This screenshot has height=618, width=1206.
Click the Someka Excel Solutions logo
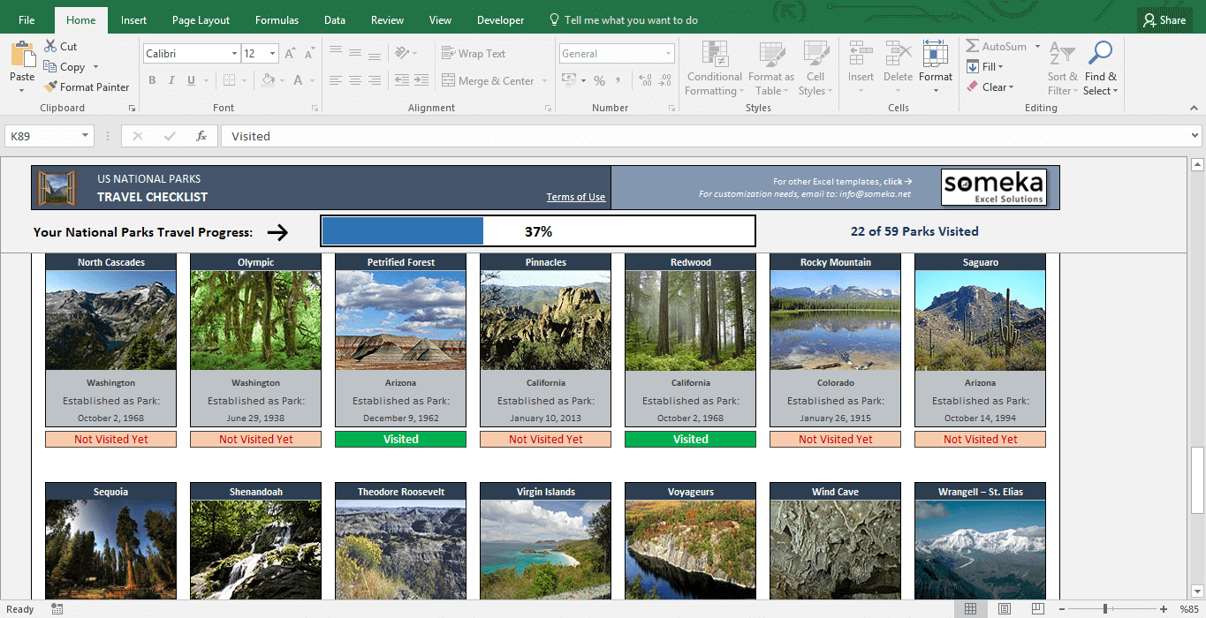click(994, 187)
